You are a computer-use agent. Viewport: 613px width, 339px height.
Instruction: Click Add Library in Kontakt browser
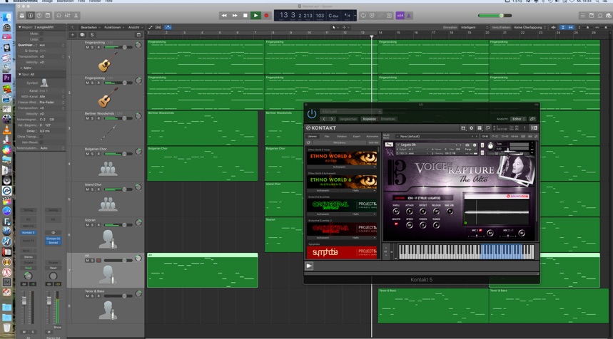point(338,142)
